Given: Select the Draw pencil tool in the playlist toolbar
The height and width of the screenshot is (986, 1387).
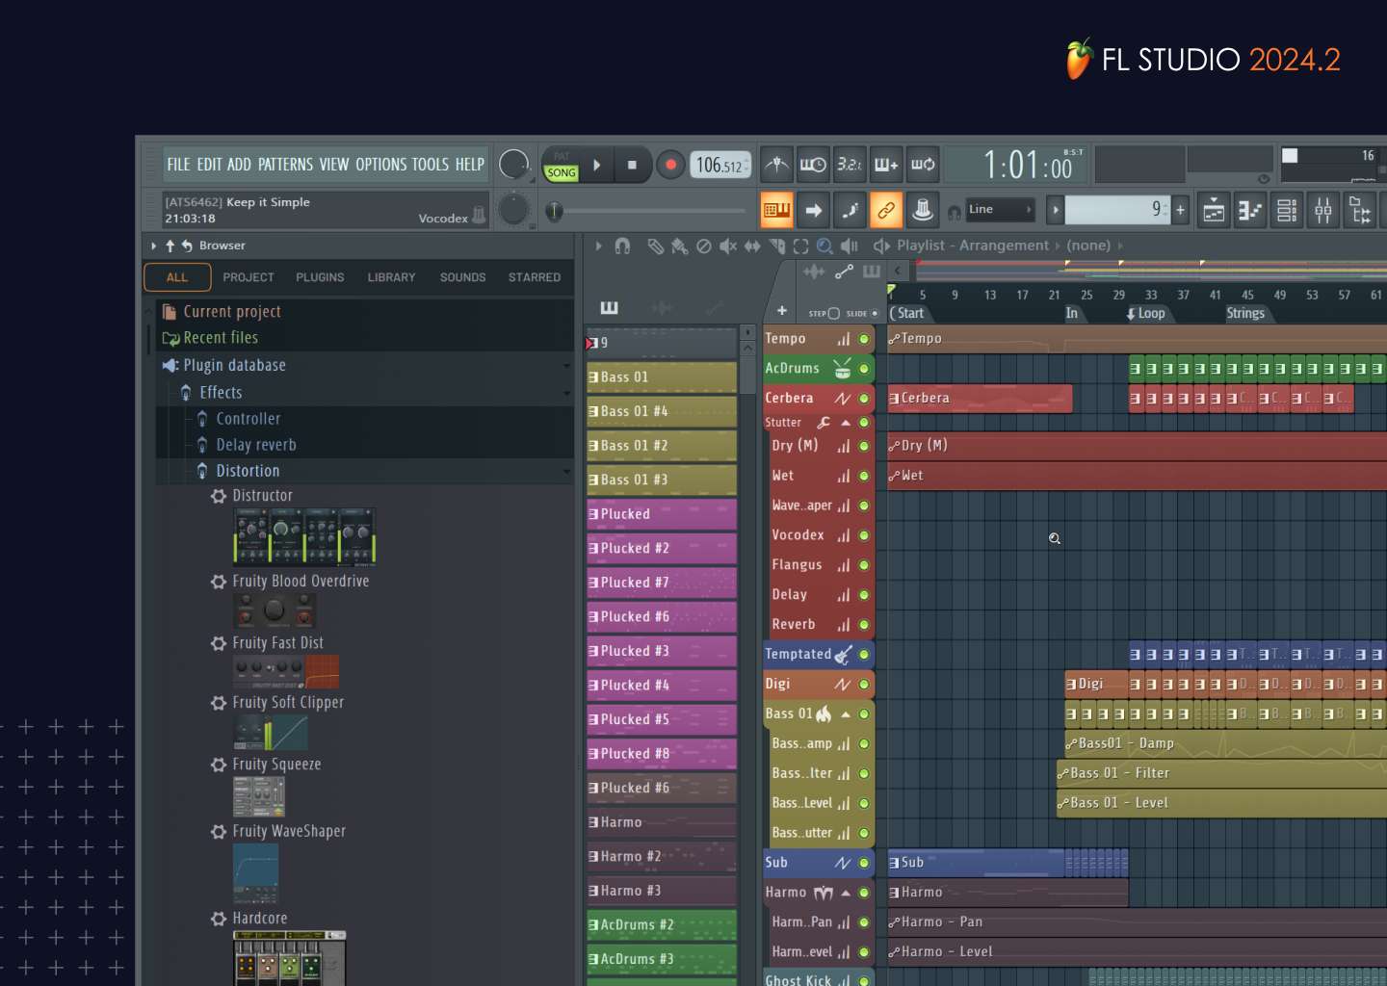Looking at the screenshot, I should (x=656, y=246).
